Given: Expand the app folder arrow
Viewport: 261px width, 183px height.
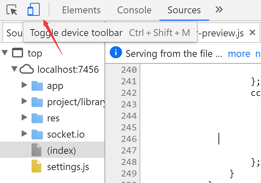Looking at the screenshot, I should (x=25, y=85).
